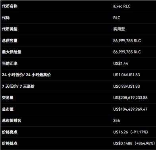
Task: Select the US$104,439,969.47 market cap
Action: point(130,109)
